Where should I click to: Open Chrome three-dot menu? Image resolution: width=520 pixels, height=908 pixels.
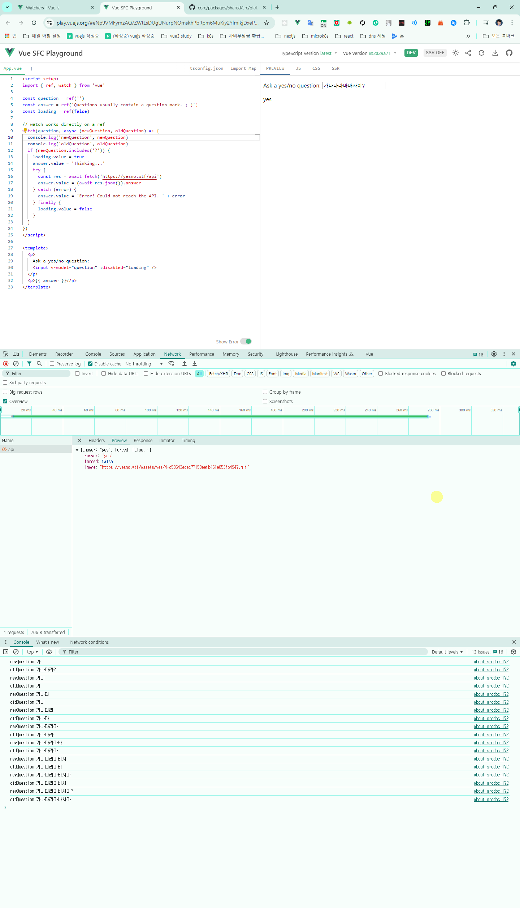[x=512, y=23]
